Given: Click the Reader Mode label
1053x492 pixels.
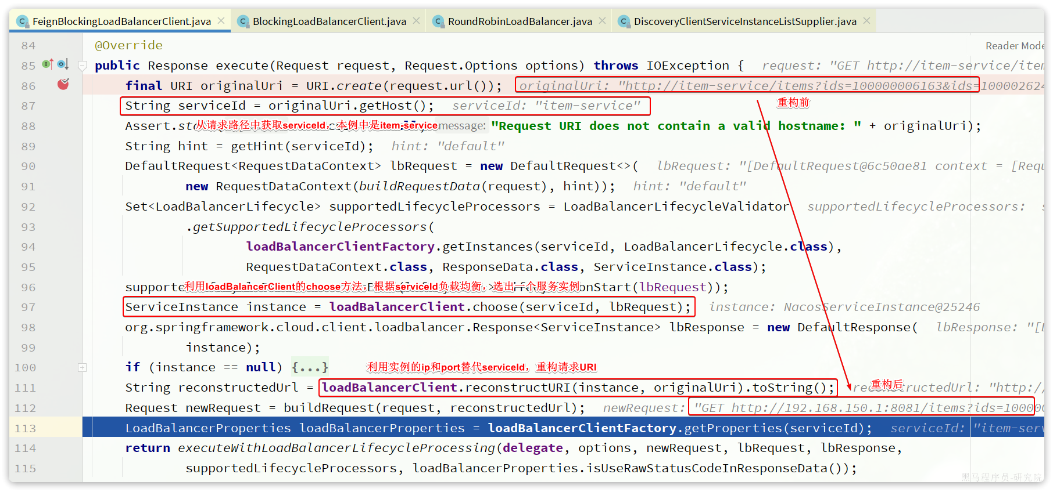Looking at the screenshot, I should (x=1014, y=46).
